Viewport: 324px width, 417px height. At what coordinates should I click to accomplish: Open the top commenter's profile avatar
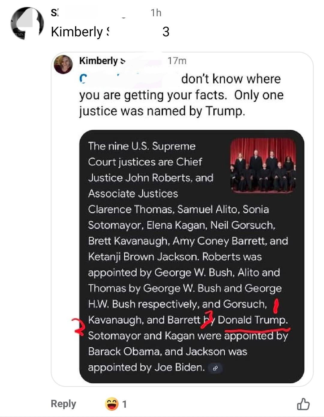(x=27, y=23)
